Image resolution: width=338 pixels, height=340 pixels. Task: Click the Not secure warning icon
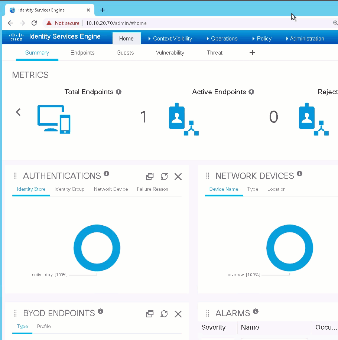tap(49, 23)
